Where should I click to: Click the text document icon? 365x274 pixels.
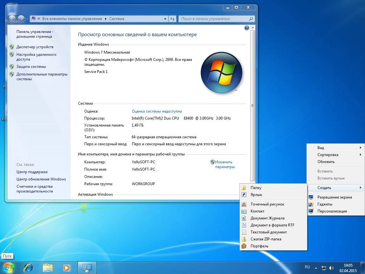coord(244,232)
